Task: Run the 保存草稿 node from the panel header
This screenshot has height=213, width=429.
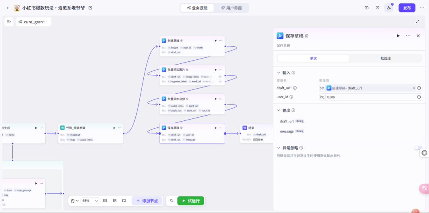Action: point(398,36)
